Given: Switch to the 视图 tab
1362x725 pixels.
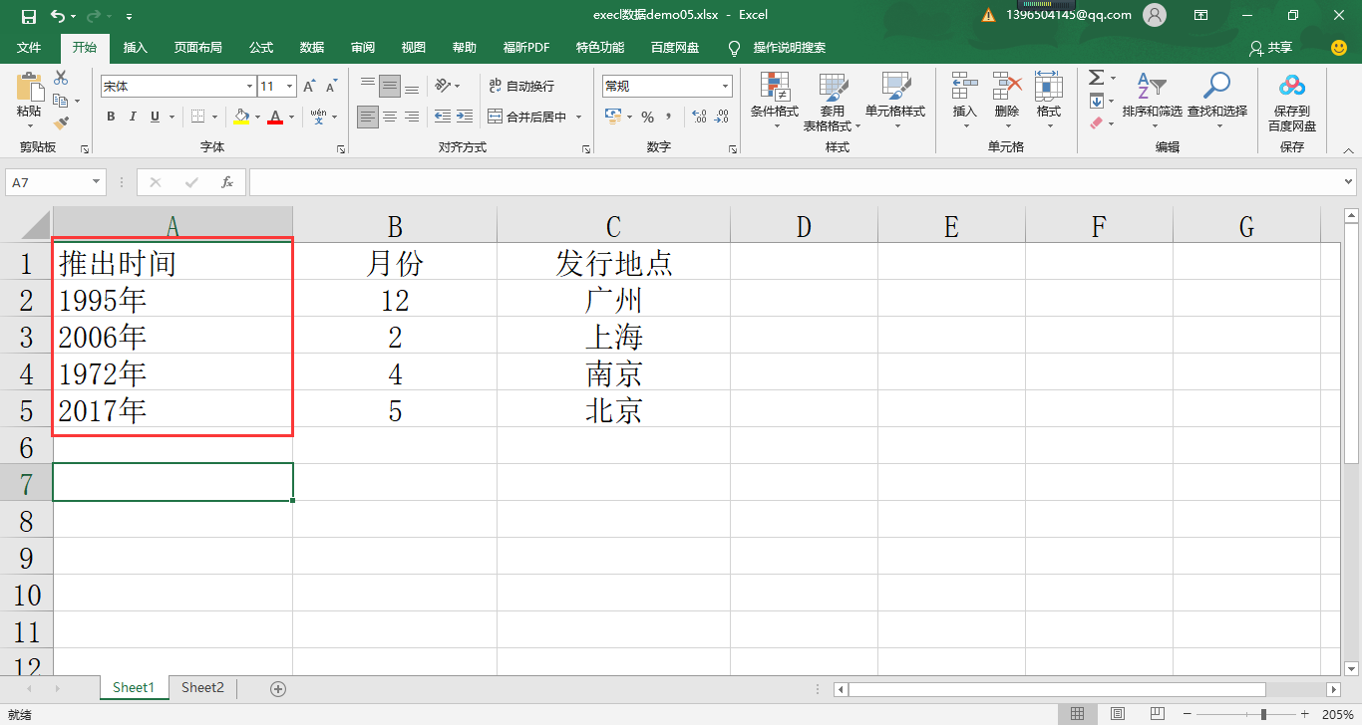Looking at the screenshot, I should pos(413,48).
